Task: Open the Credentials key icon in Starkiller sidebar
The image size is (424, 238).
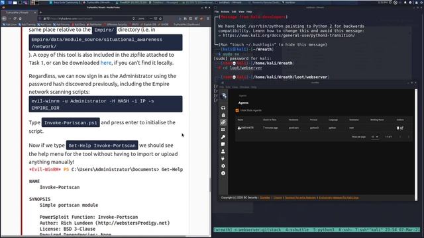Action: [223, 137]
